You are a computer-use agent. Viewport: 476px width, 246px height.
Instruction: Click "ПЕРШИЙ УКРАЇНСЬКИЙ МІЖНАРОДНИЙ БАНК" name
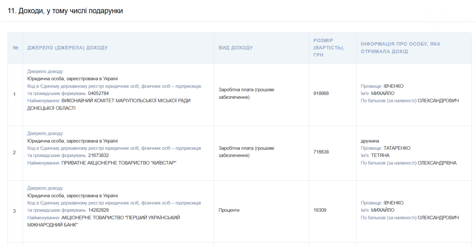(120, 217)
